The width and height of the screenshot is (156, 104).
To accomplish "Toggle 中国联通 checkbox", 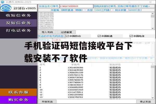I will 99,36.
